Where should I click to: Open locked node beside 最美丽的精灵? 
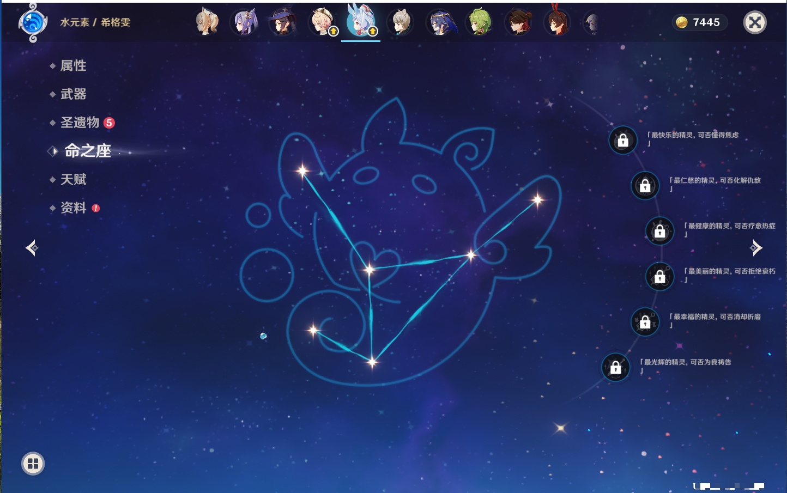pyautogui.click(x=659, y=276)
